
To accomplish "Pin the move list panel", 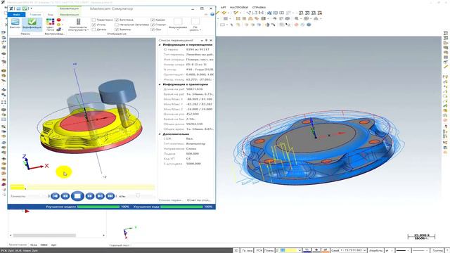I will [x=206, y=41].
